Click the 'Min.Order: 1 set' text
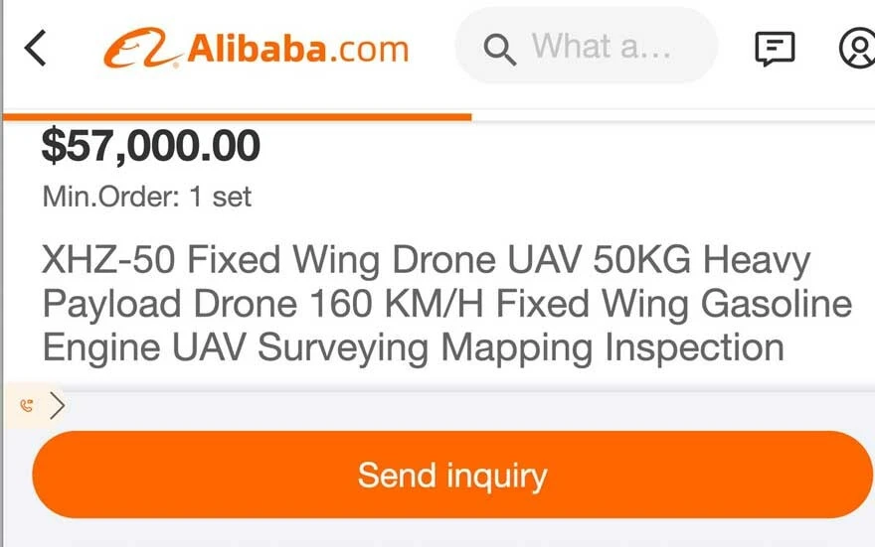Image resolution: width=875 pixels, height=547 pixels. (x=146, y=197)
